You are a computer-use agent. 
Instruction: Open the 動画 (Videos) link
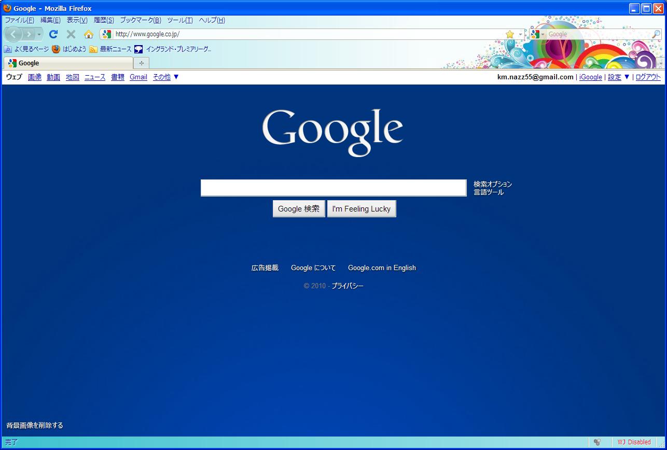click(53, 77)
